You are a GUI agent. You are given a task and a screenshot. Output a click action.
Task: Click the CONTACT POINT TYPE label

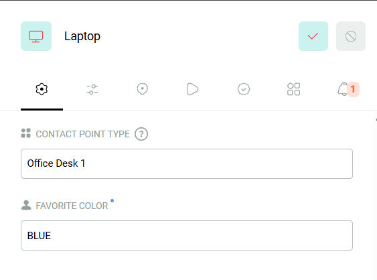[83, 134]
